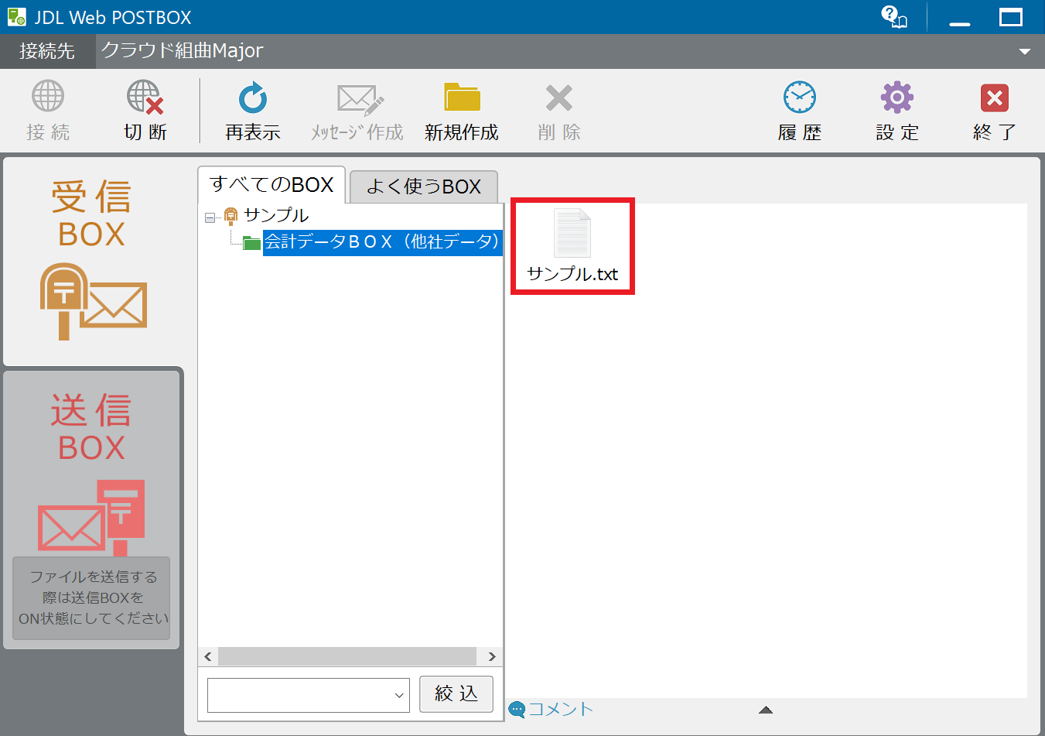The height and width of the screenshot is (736, 1045).
Task: Select the サンプル.txt file
Action: click(x=572, y=246)
